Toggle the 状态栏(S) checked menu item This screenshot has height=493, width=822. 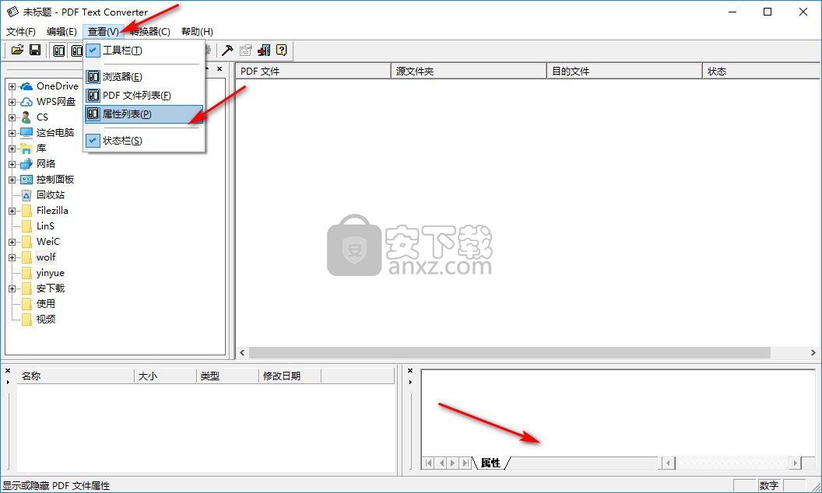click(144, 141)
